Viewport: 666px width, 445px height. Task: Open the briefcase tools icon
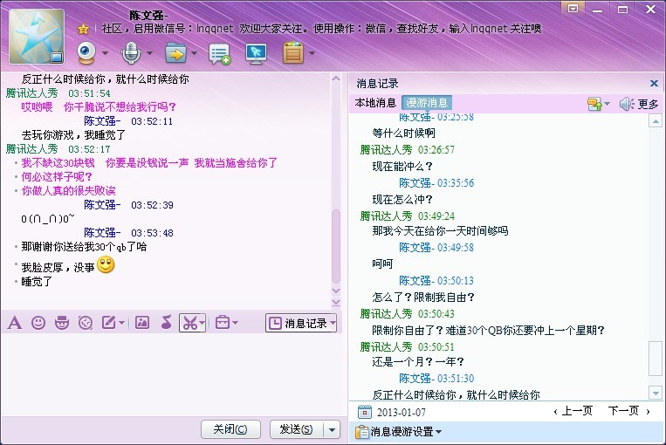pos(223,323)
